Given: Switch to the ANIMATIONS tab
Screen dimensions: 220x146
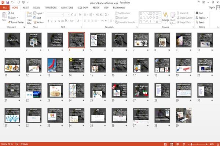Looking at the screenshot, I should 67,8.
